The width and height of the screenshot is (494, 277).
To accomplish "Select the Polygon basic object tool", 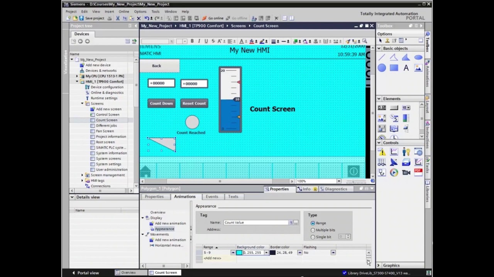I will pyautogui.click(x=406, y=57).
